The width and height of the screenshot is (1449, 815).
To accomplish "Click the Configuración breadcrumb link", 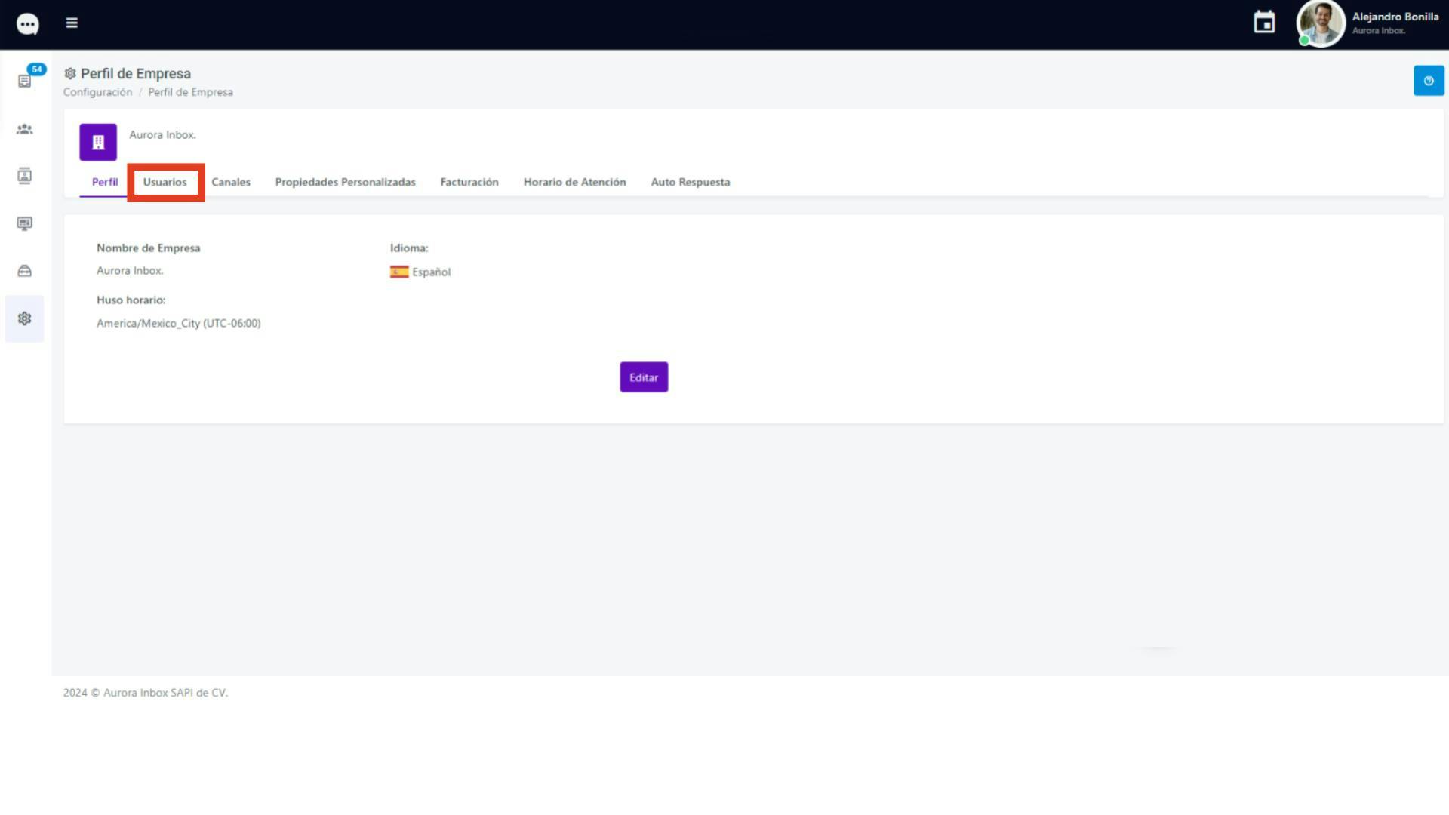I will 97,92.
